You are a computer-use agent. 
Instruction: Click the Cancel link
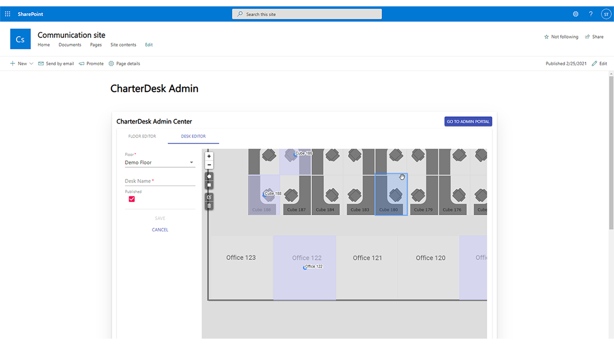coord(160,230)
